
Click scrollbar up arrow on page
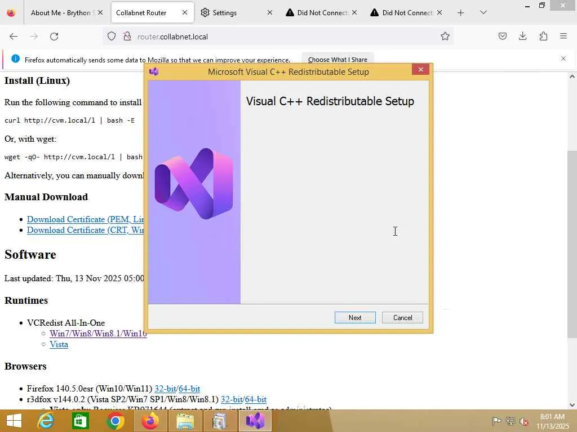pyautogui.click(x=572, y=76)
